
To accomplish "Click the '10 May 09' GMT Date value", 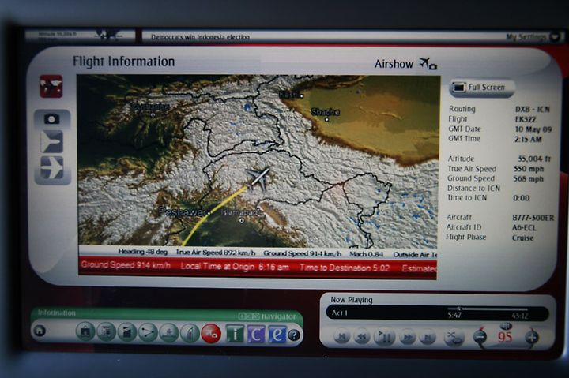I will coord(533,129).
